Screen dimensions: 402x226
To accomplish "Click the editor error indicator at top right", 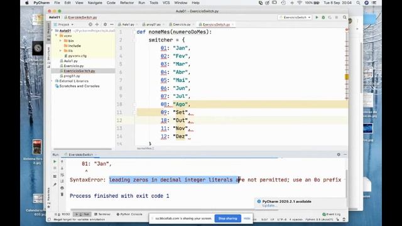I will [x=347, y=30].
